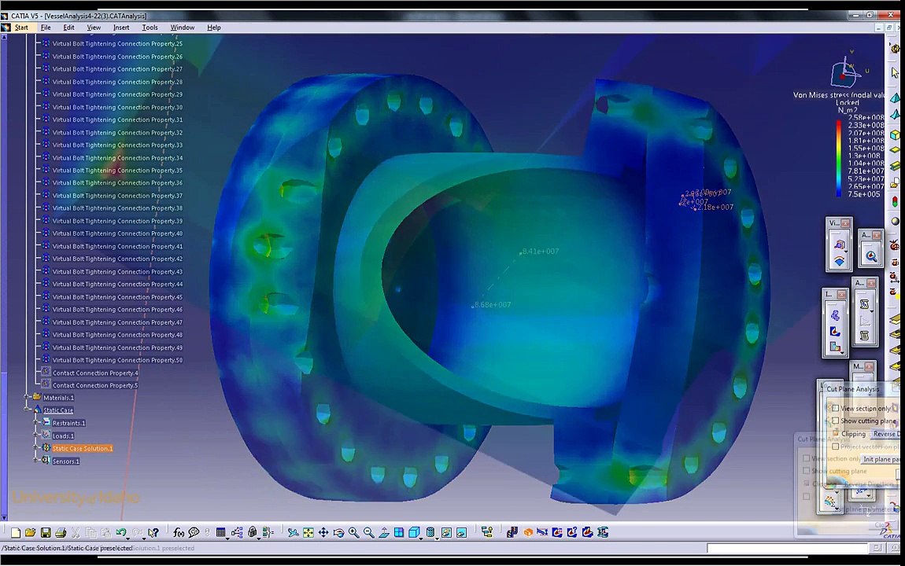Screen dimensions: 905x566
Task: Click the Save floppy disk icon
Action: pyautogui.click(x=46, y=532)
